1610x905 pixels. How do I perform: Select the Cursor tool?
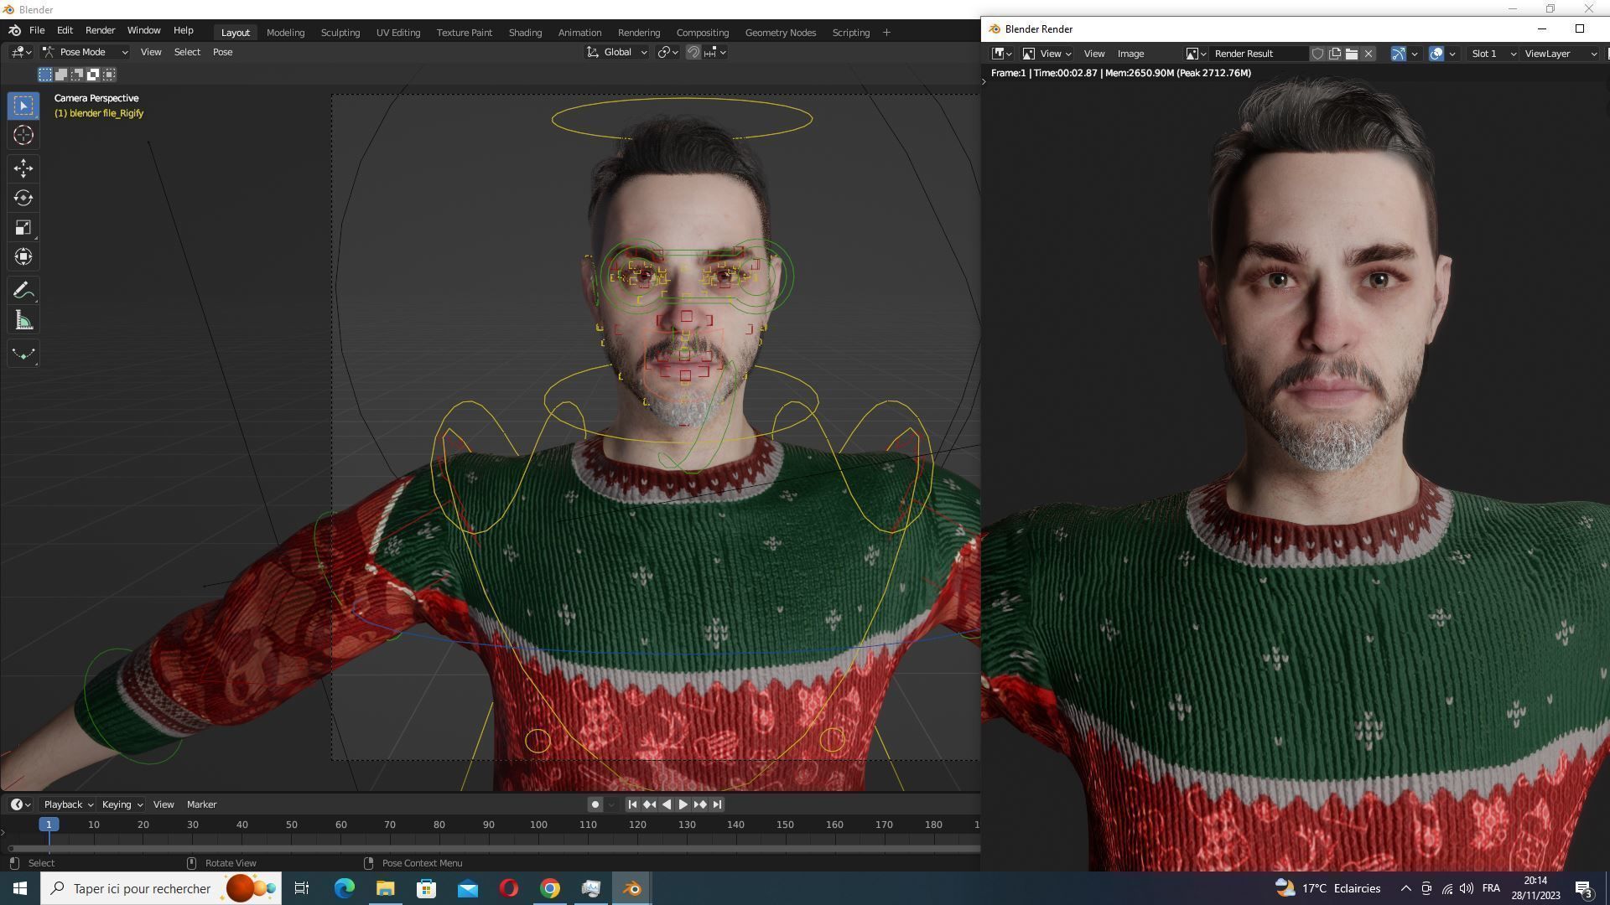click(x=23, y=135)
